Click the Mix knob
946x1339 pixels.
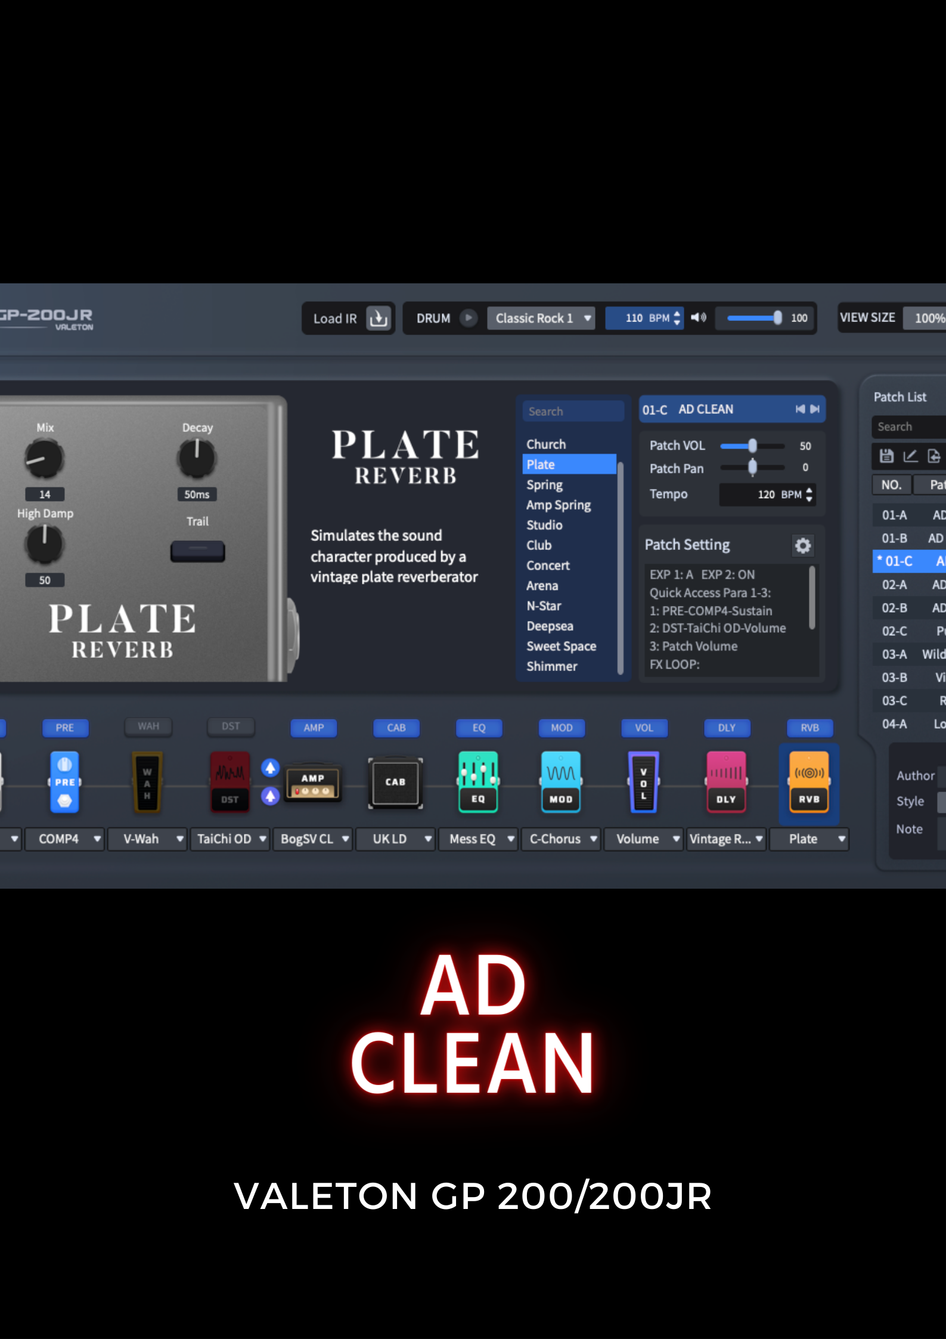(x=44, y=459)
